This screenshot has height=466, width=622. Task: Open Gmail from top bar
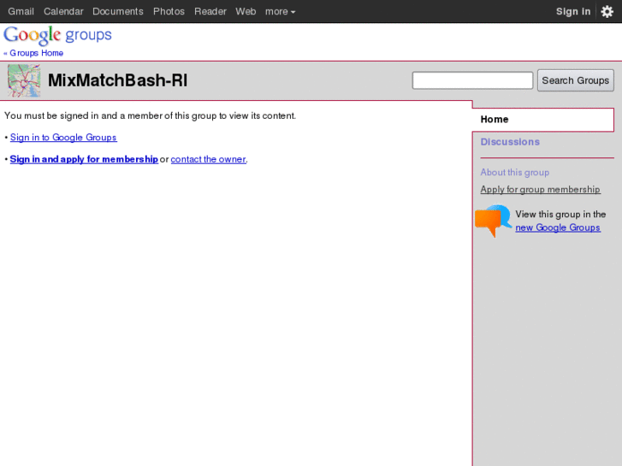coord(21,11)
